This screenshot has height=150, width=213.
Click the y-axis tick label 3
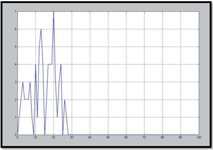(15, 82)
